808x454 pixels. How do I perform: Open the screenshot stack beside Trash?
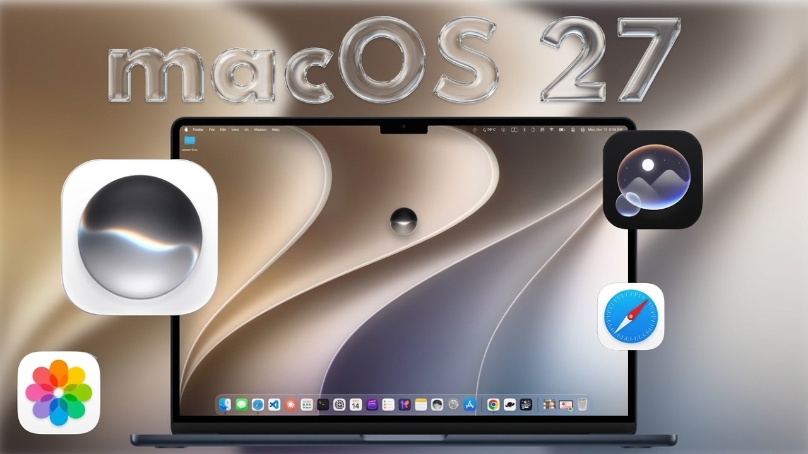[x=566, y=405]
